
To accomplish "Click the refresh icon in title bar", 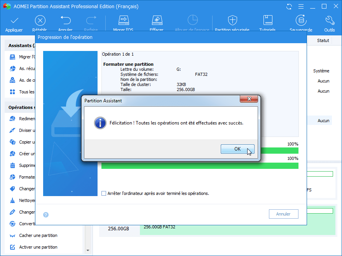I will click(x=289, y=7).
